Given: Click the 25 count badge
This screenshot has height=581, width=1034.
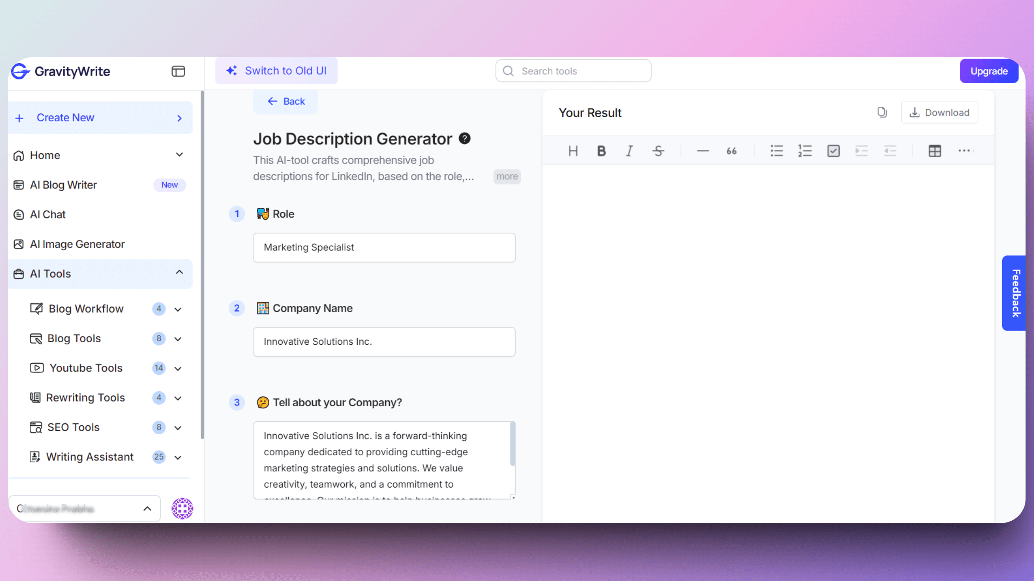Looking at the screenshot, I should 159,457.
